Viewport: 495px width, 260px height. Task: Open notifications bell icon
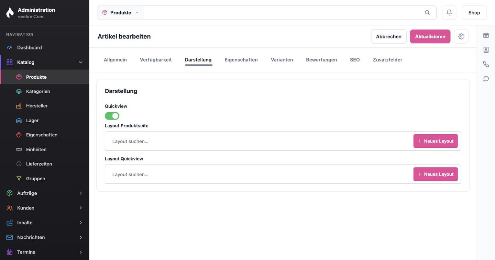(x=449, y=12)
